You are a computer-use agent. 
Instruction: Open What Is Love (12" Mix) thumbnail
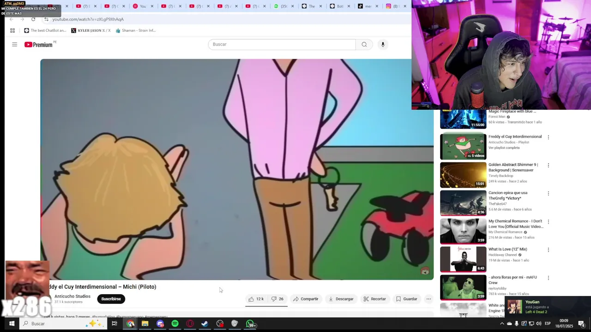(x=463, y=259)
